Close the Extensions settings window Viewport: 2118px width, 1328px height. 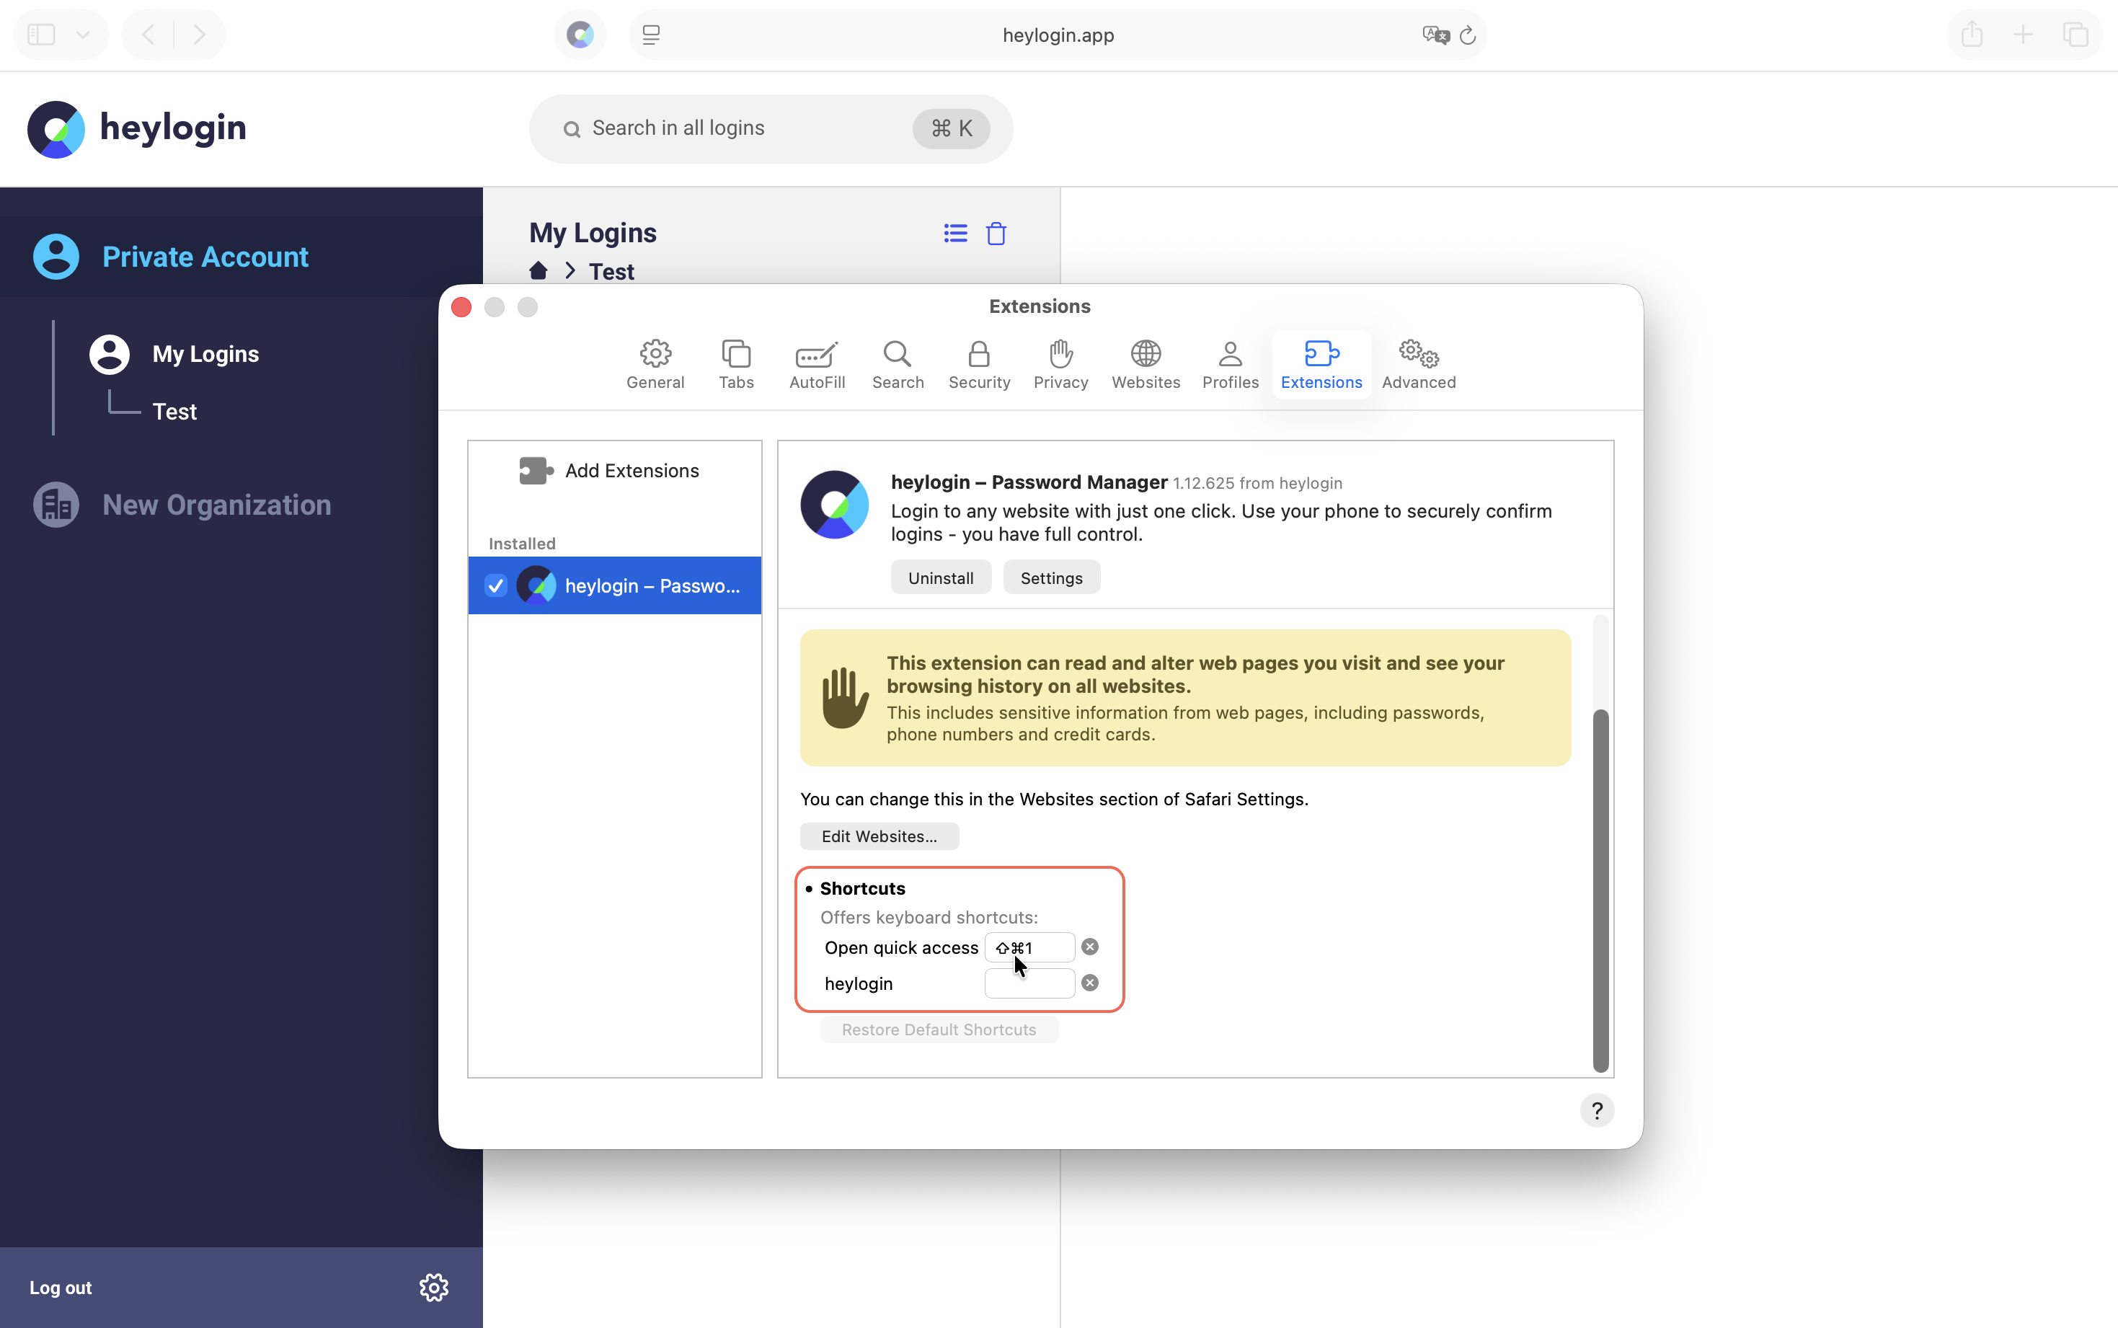[461, 306]
